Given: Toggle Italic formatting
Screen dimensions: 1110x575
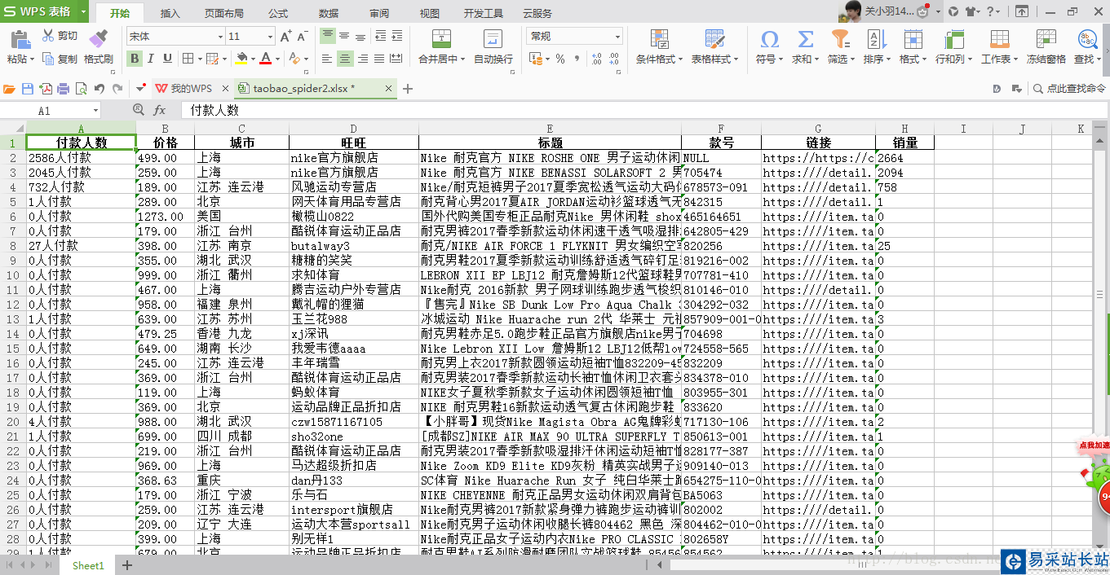Looking at the screenshot, I should click(x=152, y=59).
